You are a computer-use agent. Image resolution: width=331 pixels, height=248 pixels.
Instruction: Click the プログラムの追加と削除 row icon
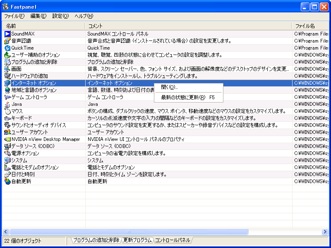pos(7,62)
